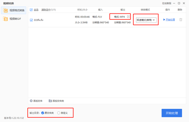The width and height of the screenshot is (189, 122).
Task: Click the 转换模式 column header
Action: pos(145,10)
